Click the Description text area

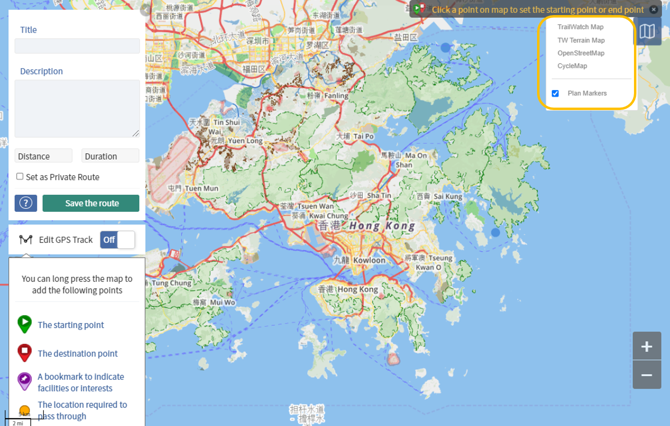click(x=77, y=108)
